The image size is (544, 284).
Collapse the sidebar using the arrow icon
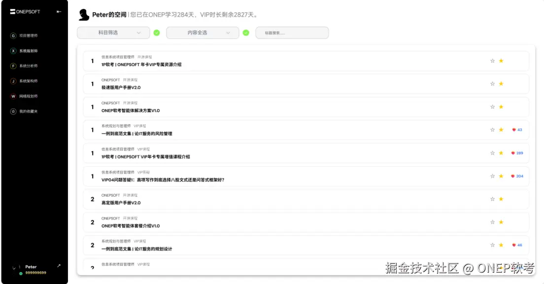pos(59,11)
